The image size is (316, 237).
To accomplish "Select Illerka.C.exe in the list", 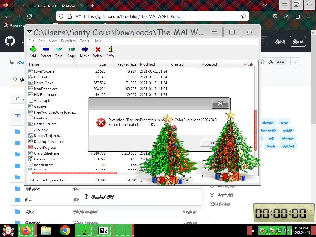I will point(44,83).
